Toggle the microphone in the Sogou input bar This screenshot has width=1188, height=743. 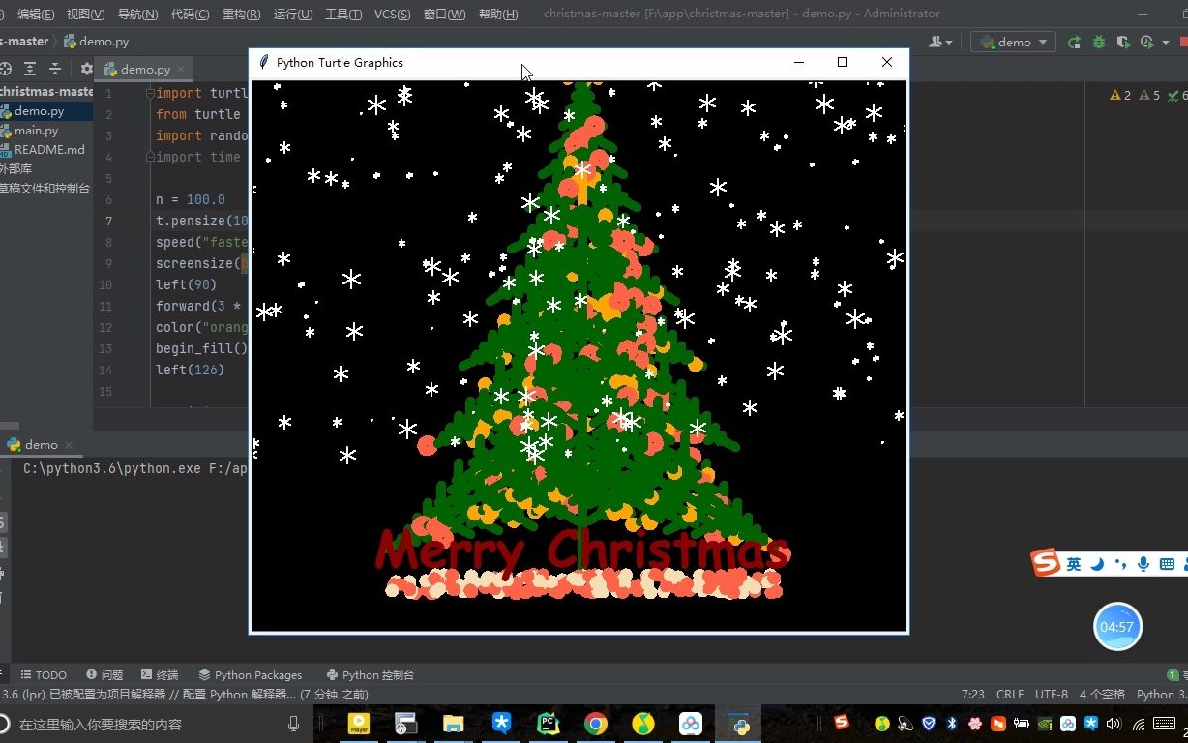(x=1144, y=563)
